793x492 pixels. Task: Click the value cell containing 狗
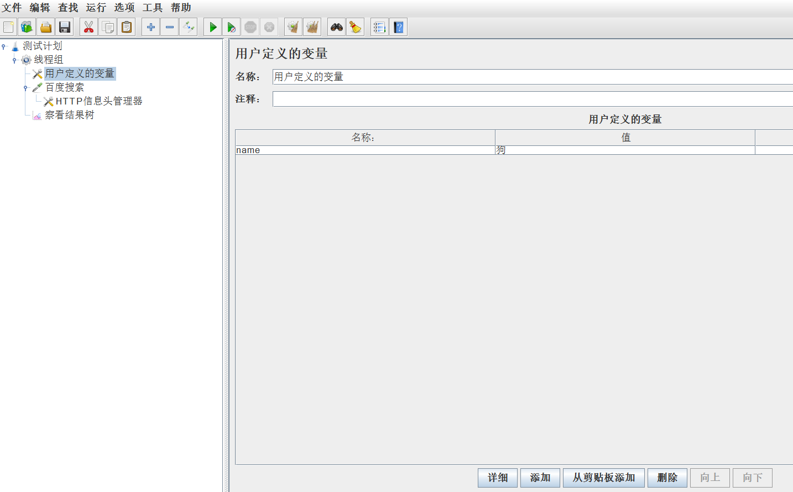625,150
